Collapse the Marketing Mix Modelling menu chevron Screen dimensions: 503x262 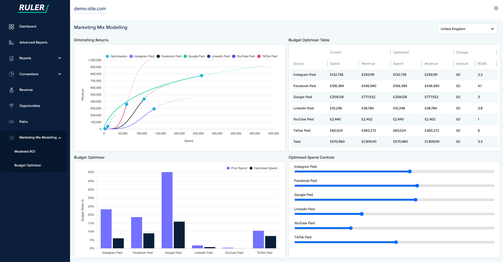tap(60, 138)
